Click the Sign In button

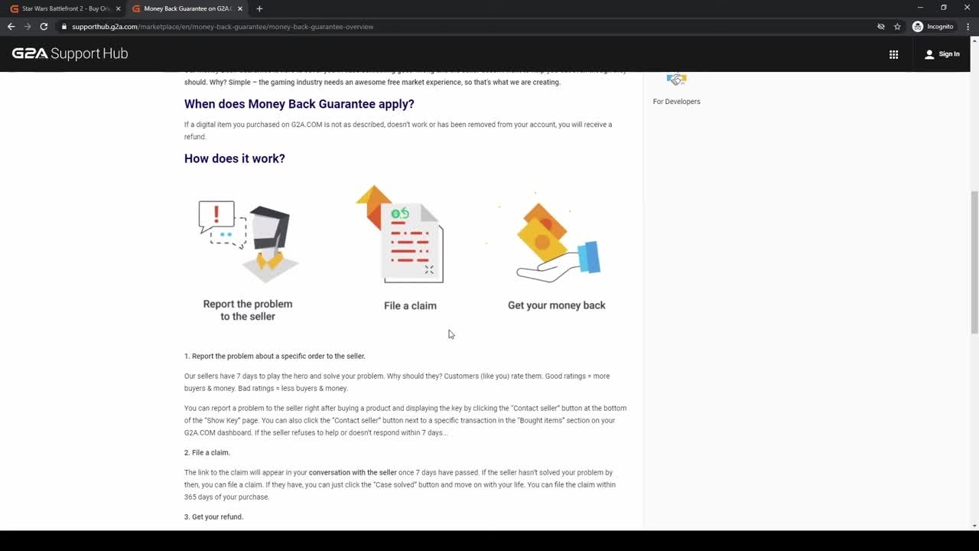pos(948,54)
